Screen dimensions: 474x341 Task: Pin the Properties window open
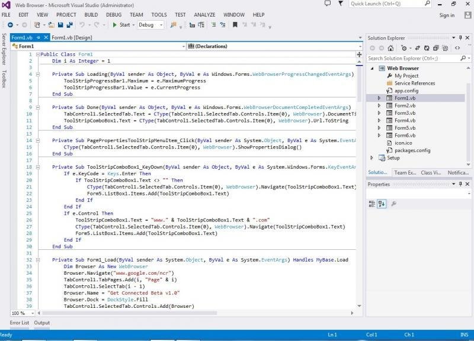[460, 184]
